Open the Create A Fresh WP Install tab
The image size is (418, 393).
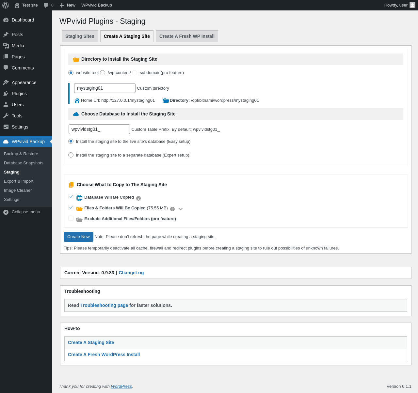point(187,36)
